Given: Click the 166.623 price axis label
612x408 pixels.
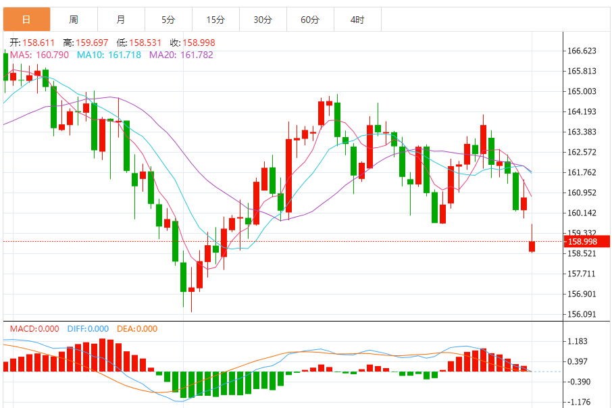Looking at the screenshot, I should [x=582, y=51].
